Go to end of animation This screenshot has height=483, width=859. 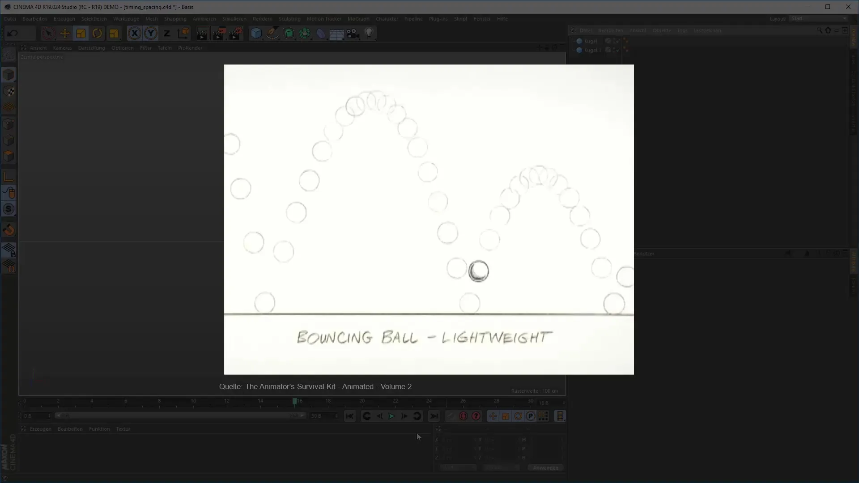tap(434, 416)
